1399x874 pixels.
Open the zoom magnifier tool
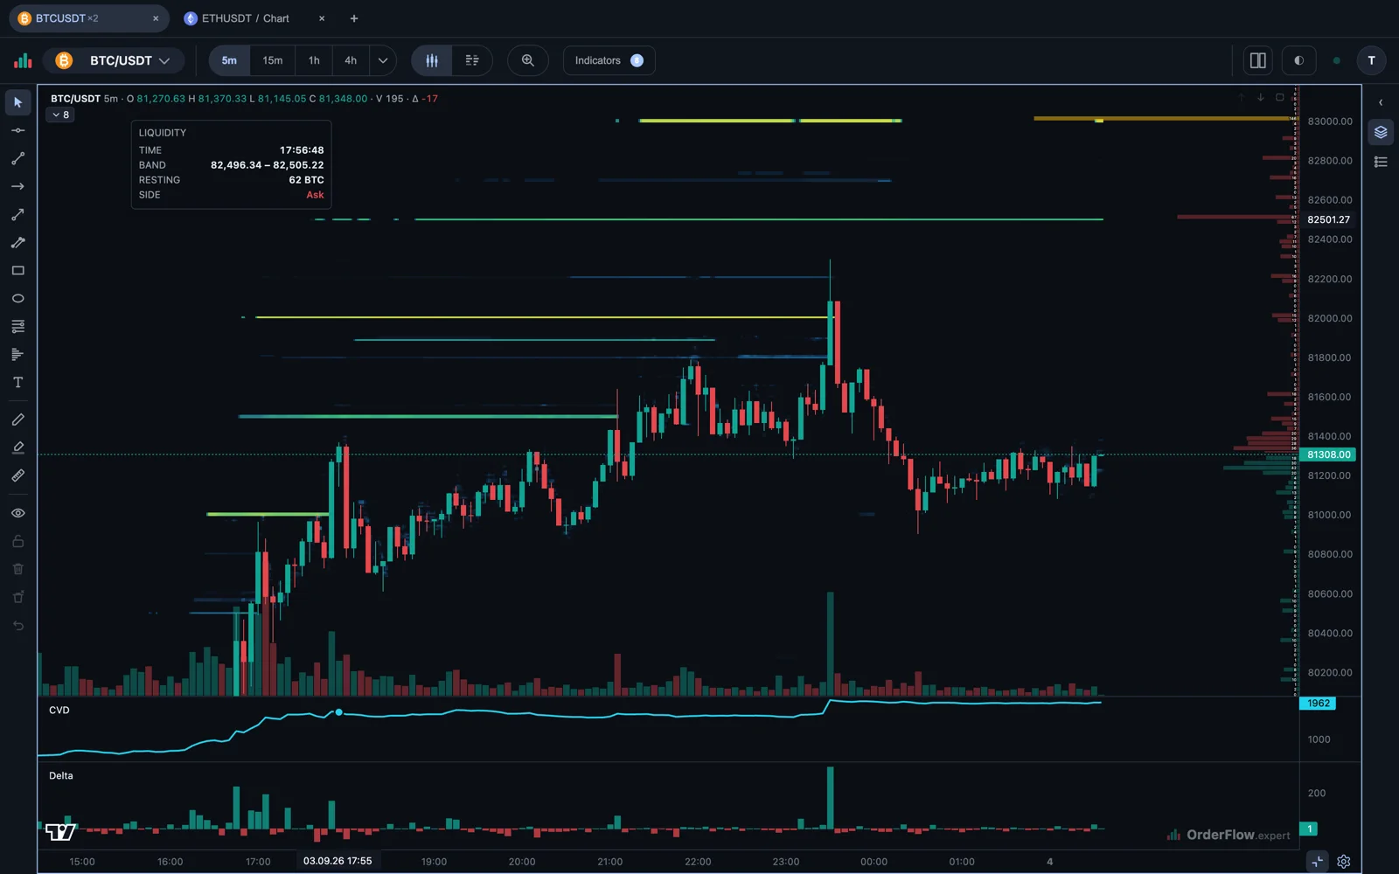[527, 60]
